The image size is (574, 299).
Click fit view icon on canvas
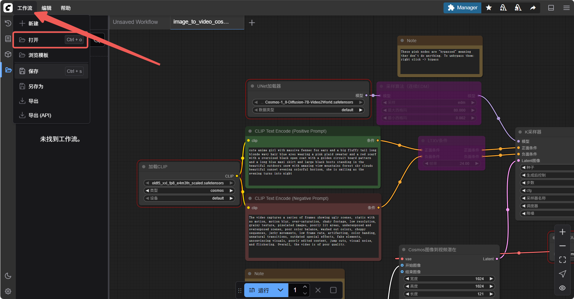click(x=563, y=260)
